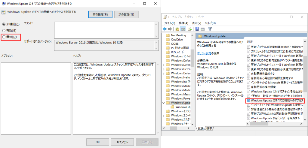Click the OK button
The image size is (308, 148).
pyautogui.click(x=98, y=142)
